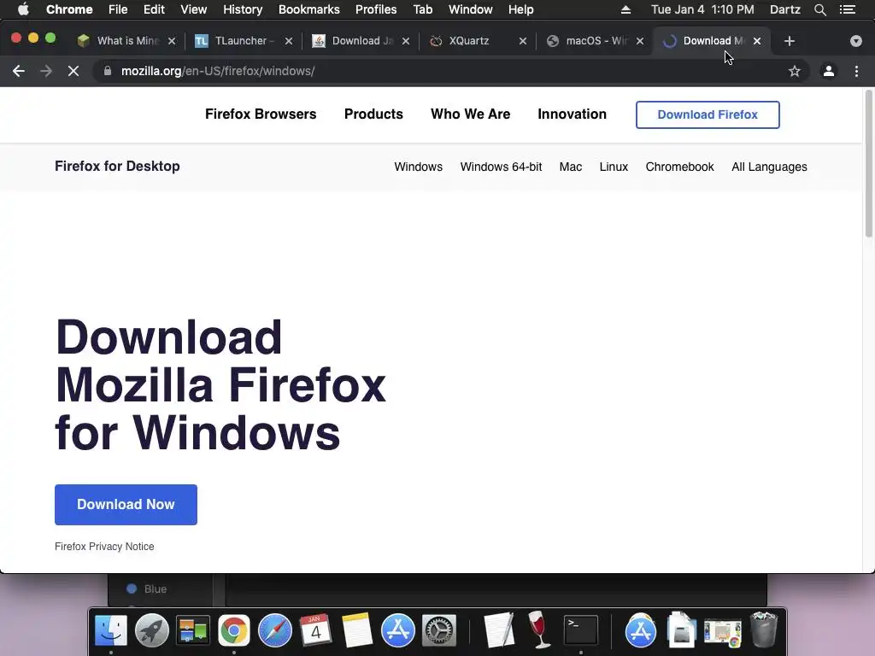This screenshot has width=875, height=656.
Task: Open System Preferences from the dock
Action: pyautogui.click(x=439, y=631)
